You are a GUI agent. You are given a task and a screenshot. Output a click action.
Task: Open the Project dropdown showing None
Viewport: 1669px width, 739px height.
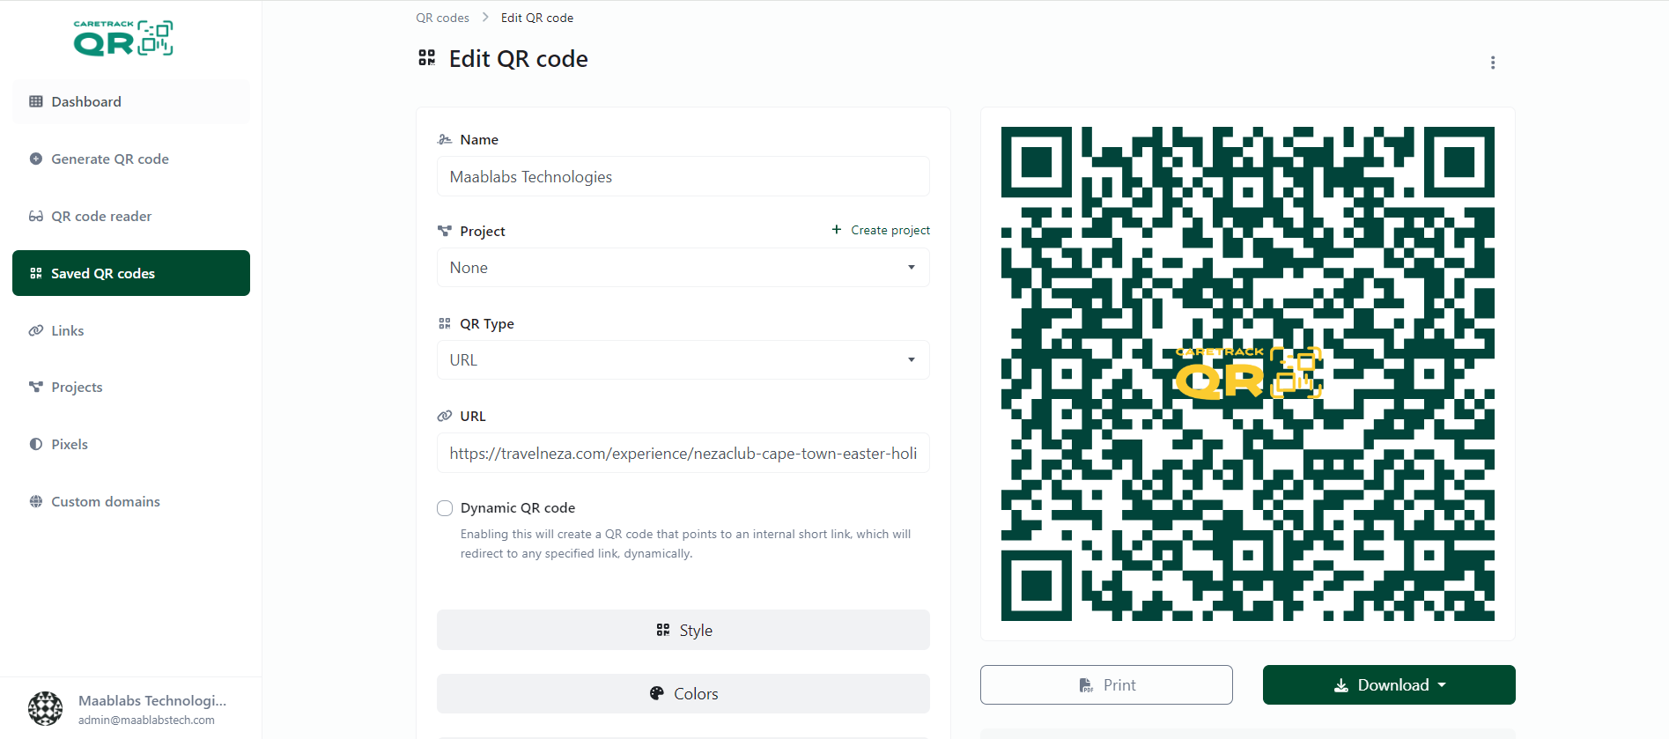683,268
